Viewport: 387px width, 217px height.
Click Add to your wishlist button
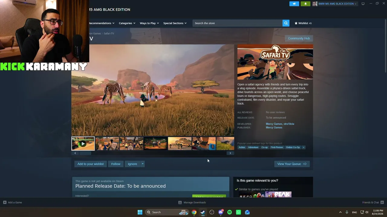tap(90, 164)
